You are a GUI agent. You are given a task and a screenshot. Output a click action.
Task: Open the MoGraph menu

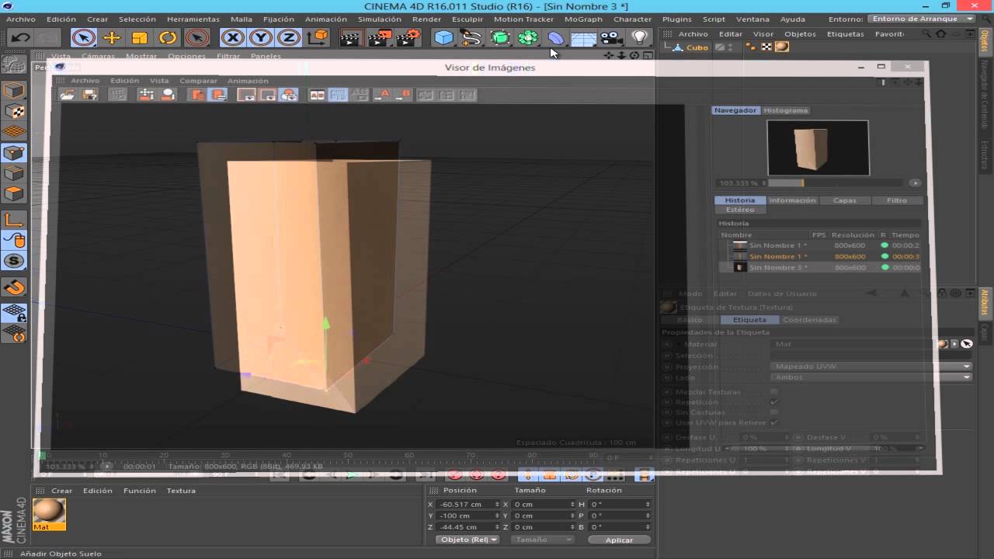tap(583, 19)
